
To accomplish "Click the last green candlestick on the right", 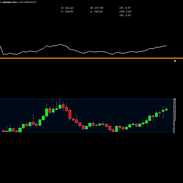I will pyautogui.click(x=167, y=109).
